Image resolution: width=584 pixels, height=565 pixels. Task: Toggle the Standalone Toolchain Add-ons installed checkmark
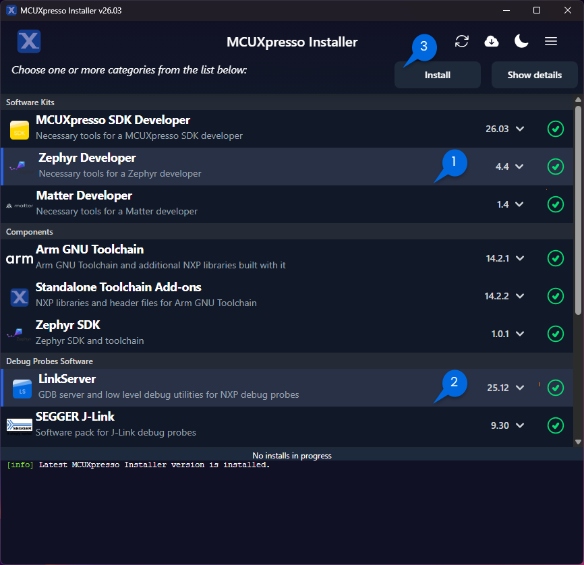click(x=555, y=296)
